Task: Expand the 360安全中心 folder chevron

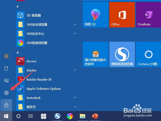Action: pyautogui.click(x=75, y=34)
